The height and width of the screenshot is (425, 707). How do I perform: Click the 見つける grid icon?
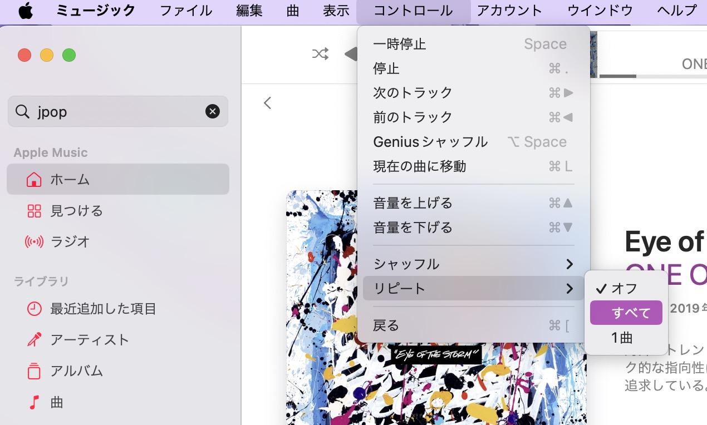[34, 211]
